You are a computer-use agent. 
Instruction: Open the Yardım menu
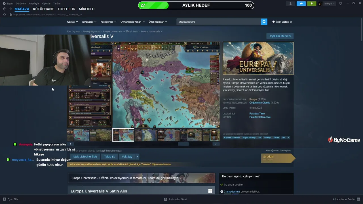click(57, 3)
